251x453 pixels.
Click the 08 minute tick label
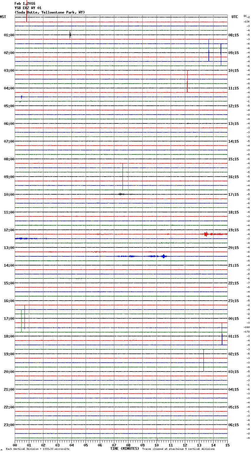click(128, 445)
